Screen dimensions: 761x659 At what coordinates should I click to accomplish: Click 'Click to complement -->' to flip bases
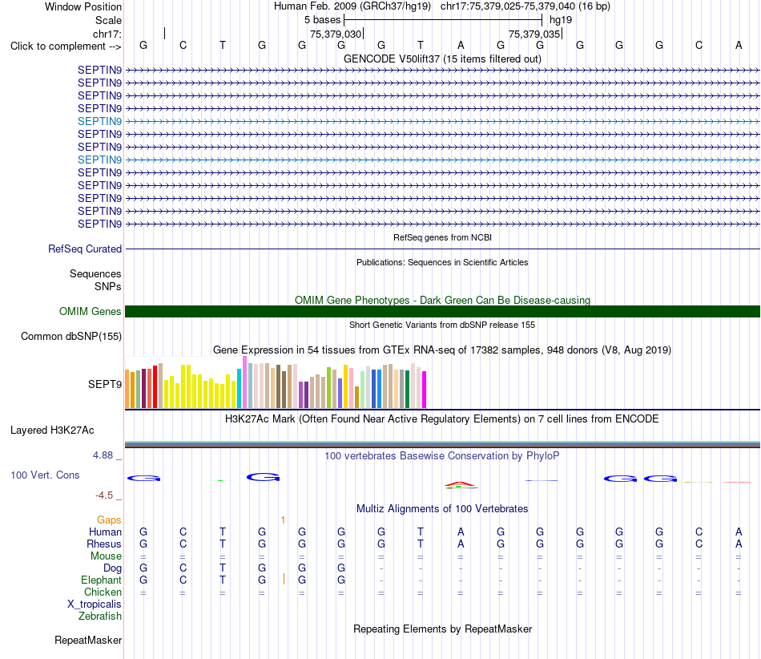66,46
